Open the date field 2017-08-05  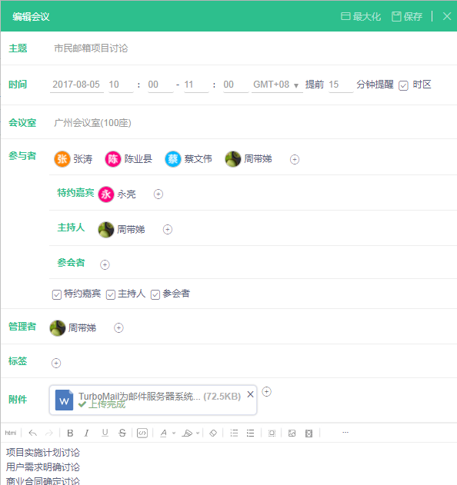[76, 85]
